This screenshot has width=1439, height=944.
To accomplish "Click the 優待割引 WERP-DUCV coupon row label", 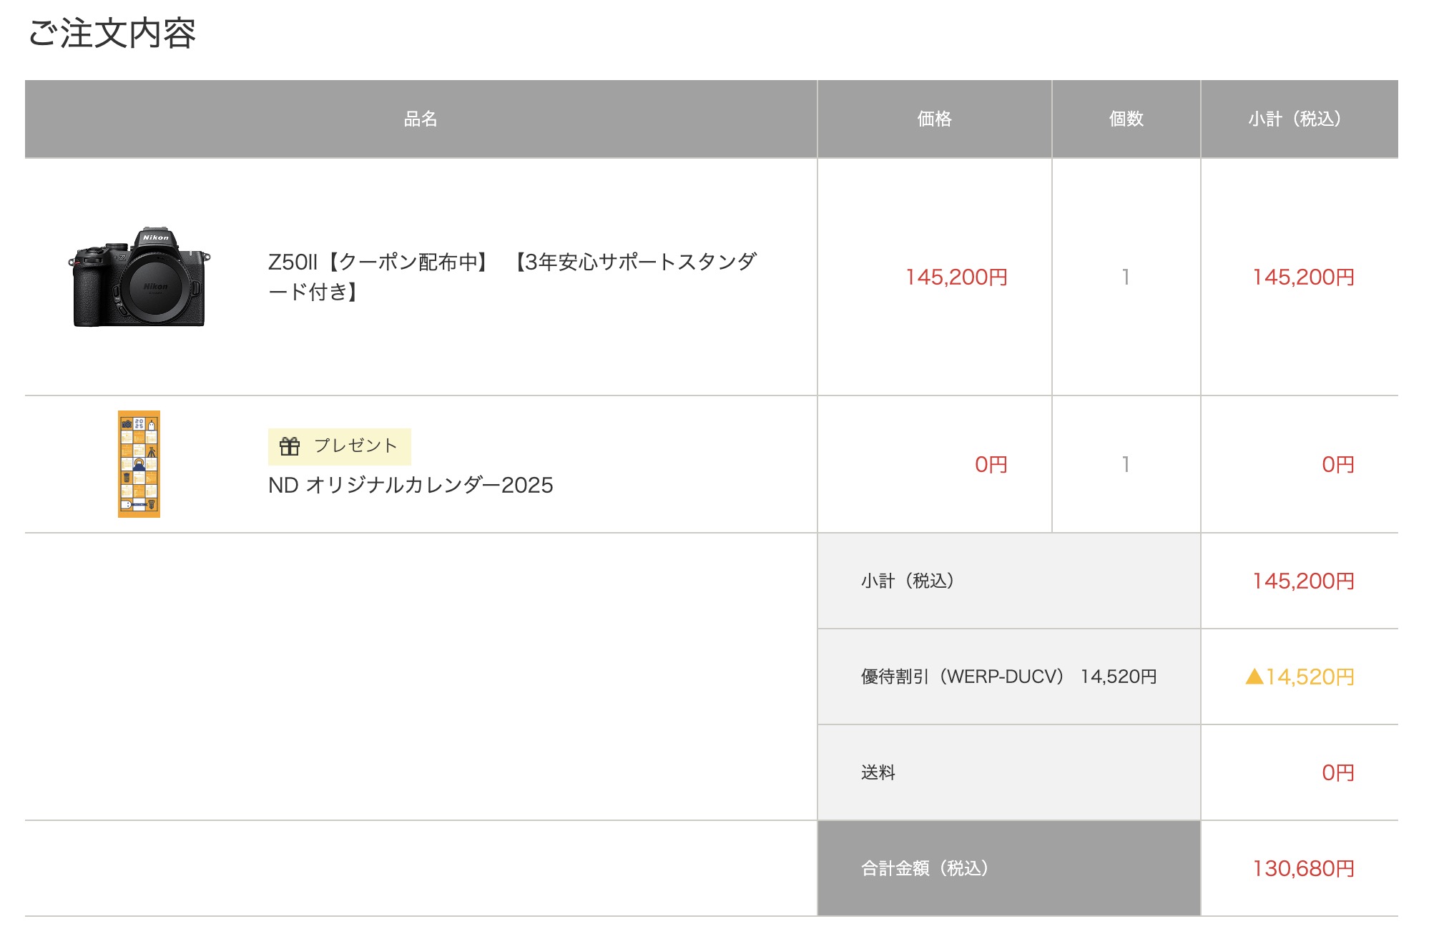I will [x=1008, y=677].
